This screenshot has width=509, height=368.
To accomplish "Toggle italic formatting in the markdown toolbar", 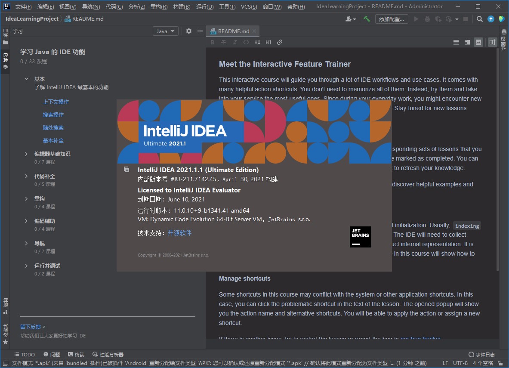I will tap(235, 42).
